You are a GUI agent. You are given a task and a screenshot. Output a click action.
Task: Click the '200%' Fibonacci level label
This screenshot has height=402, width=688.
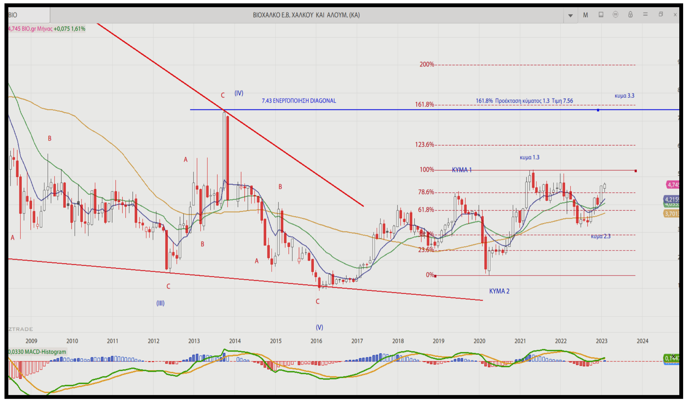[x=427, y=64]
